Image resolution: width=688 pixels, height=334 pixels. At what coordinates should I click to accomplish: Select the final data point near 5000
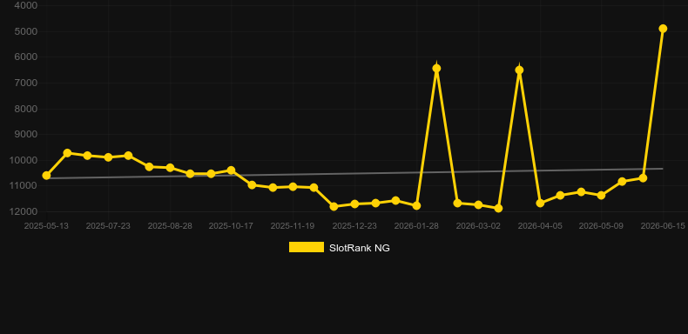click(x=663, y=29)
